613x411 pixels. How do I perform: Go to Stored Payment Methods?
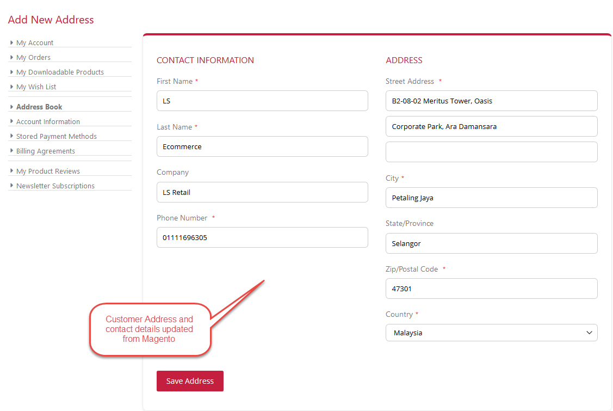coord(56,137)
